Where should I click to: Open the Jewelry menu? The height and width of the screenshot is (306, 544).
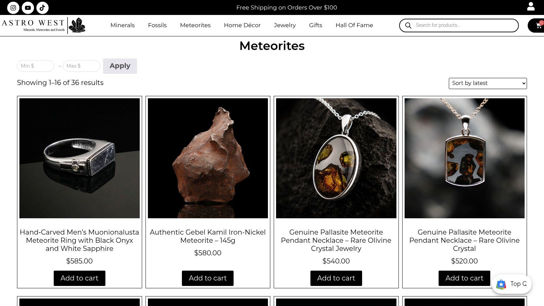pyautogui.click(x=285, y=25)
